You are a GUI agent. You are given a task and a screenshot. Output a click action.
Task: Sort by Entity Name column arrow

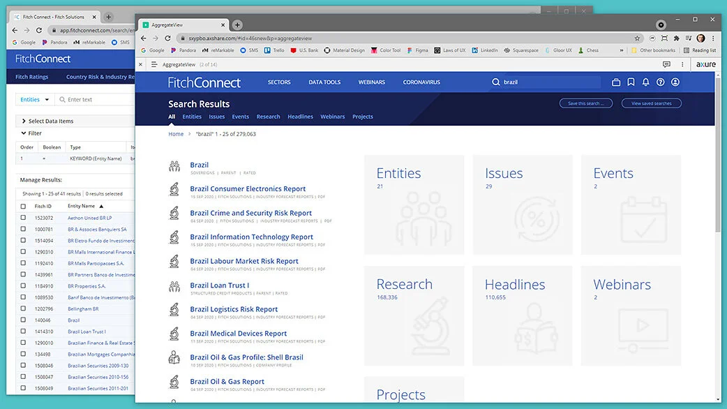101,207
